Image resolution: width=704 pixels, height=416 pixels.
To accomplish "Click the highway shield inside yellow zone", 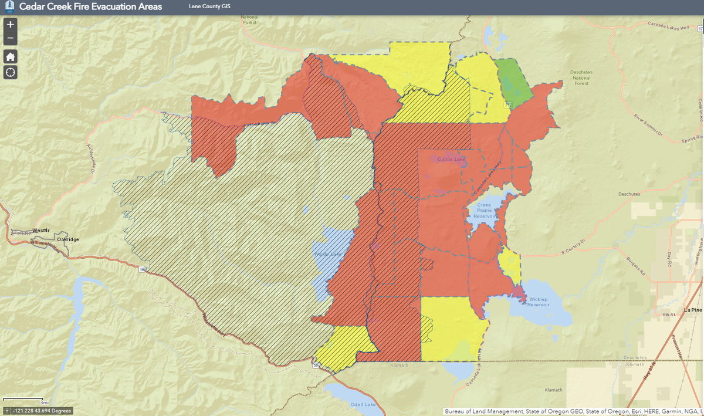I will (x=507, y=104).
